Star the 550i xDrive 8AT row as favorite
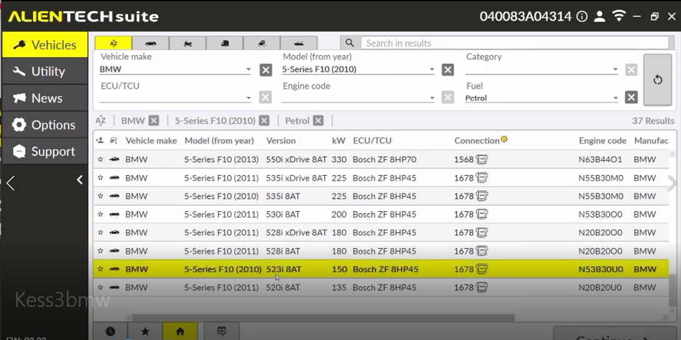Viewport: 681px width, 340px height. [100, 159]
